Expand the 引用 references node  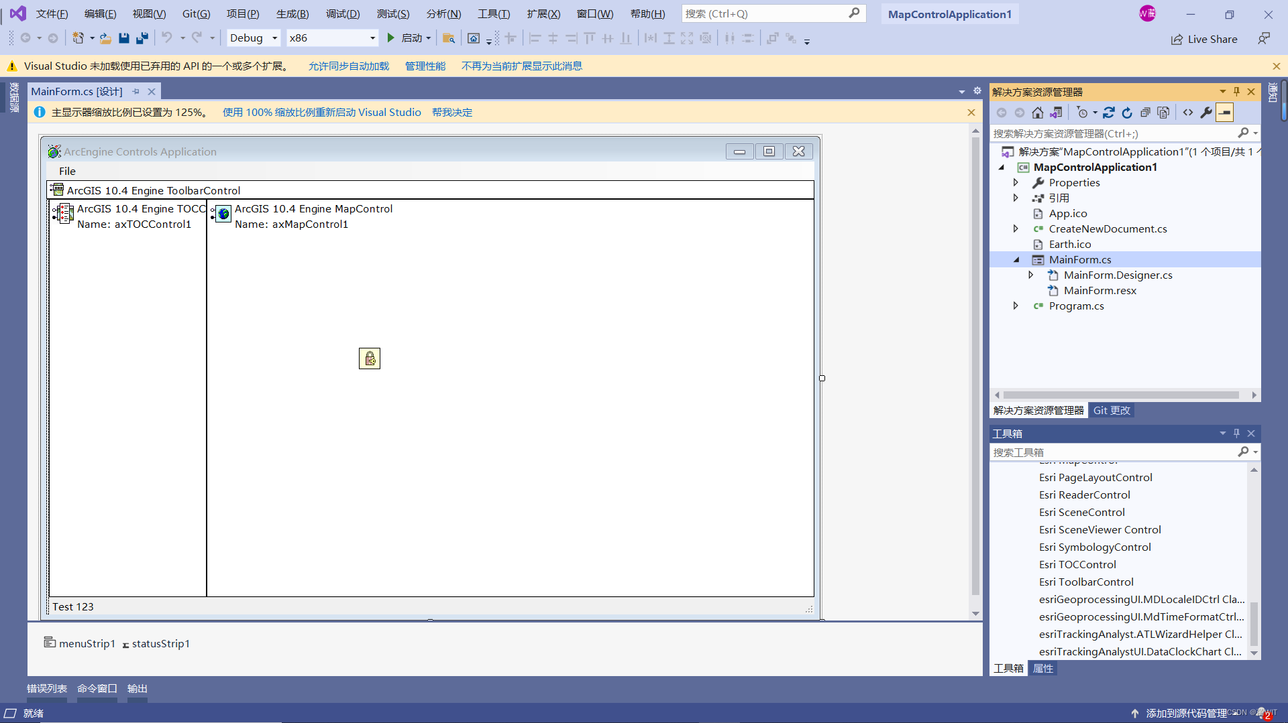click(1016, 198)
